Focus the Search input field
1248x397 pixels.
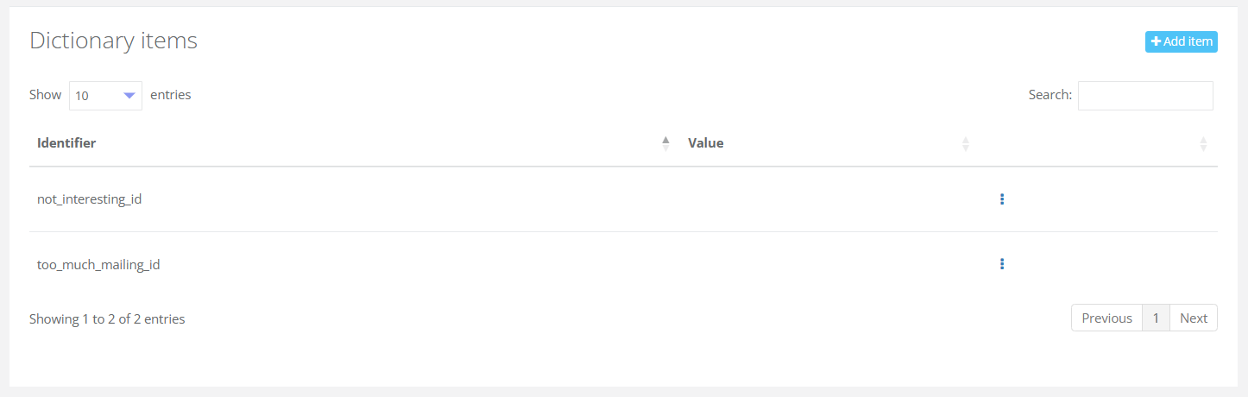coord(1145,96)
